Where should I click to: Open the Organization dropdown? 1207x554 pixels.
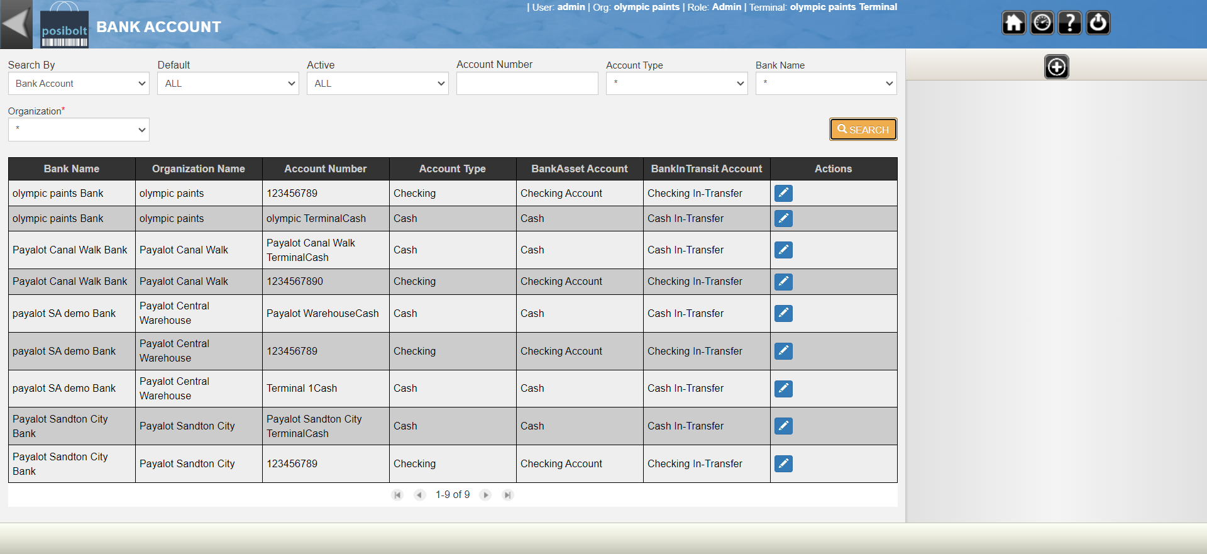point(79,130)
